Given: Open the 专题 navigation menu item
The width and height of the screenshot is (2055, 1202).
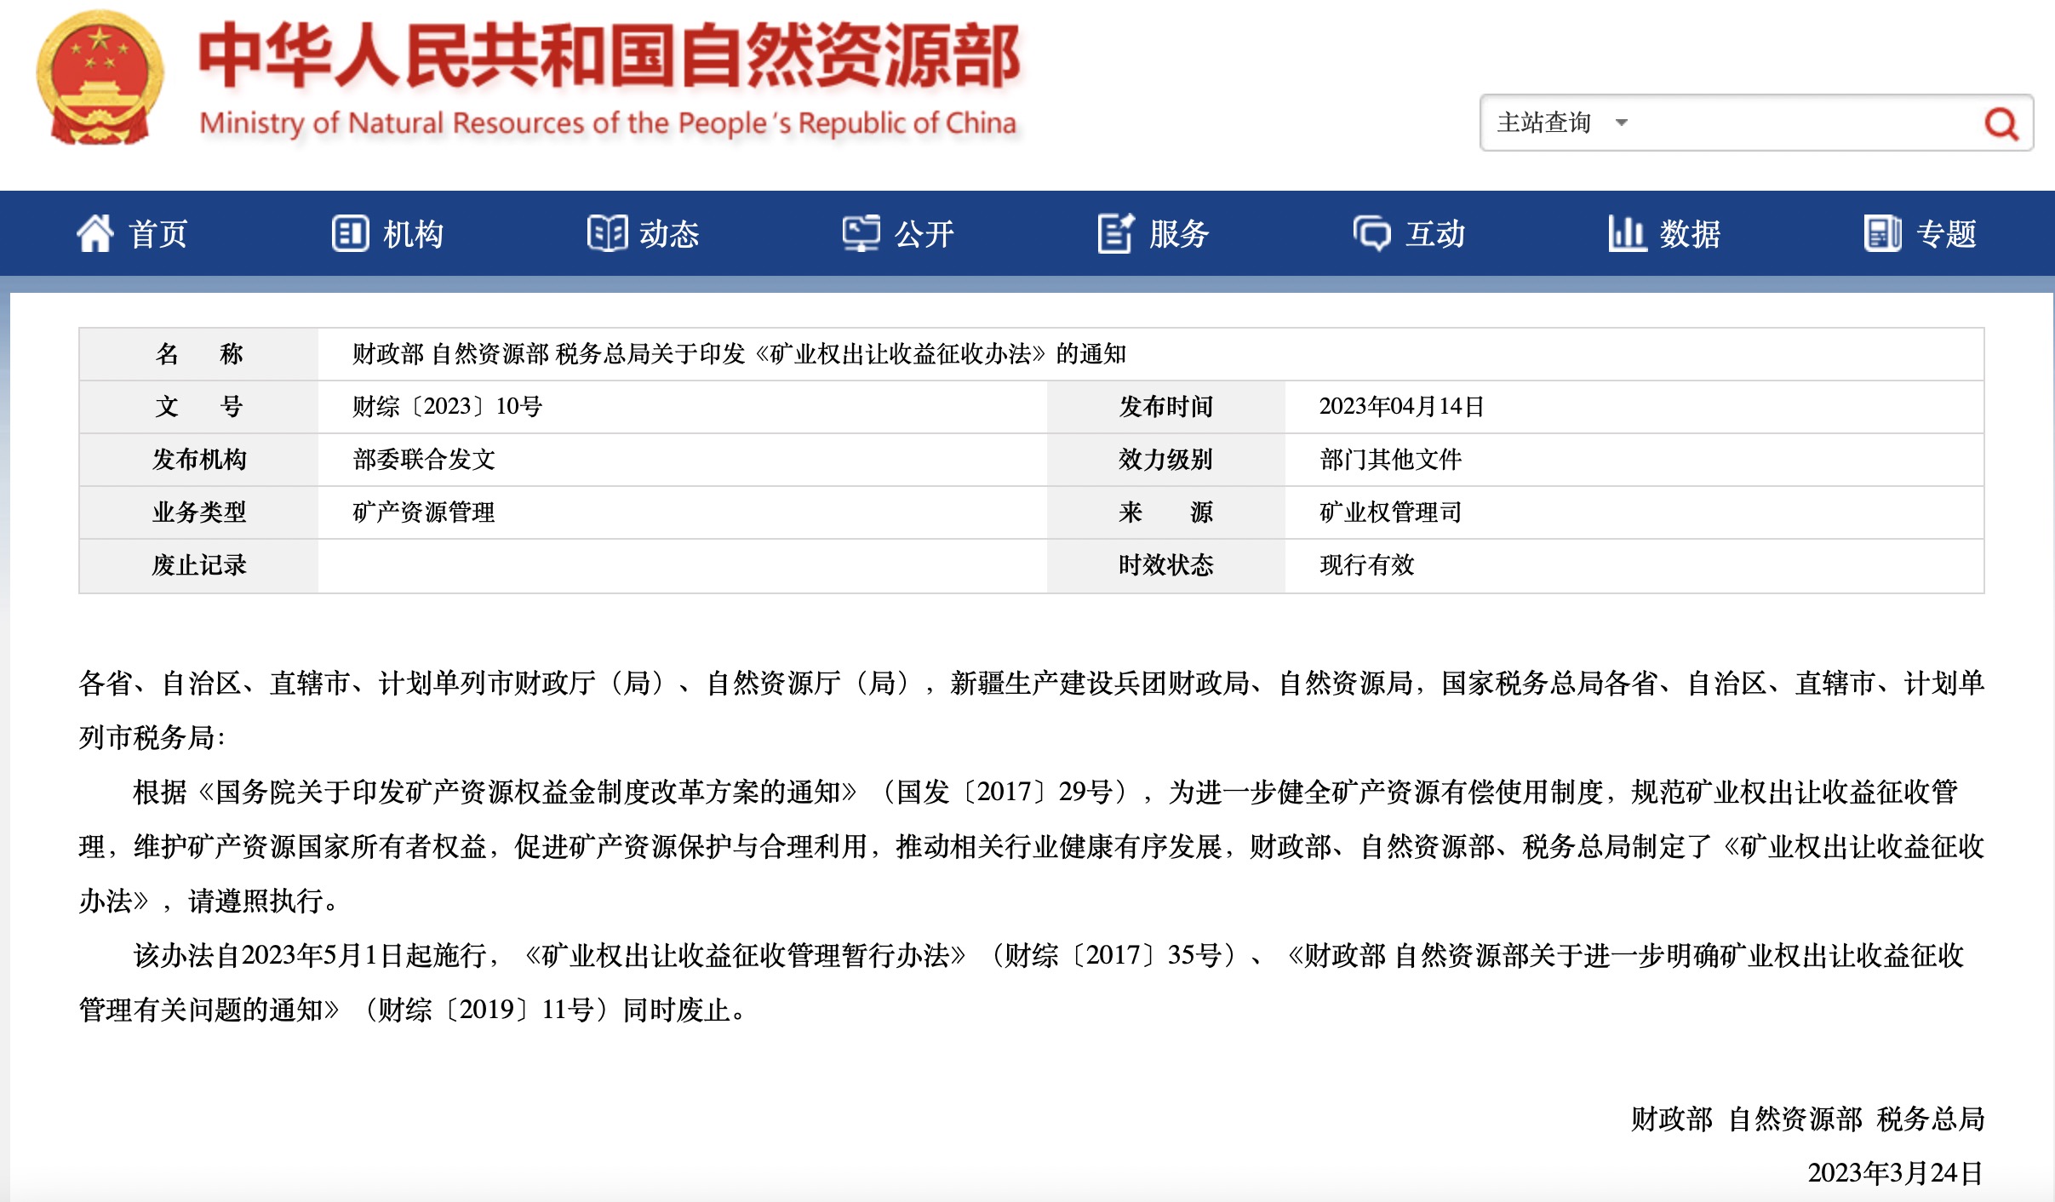Looking at the screenshot, I should tap(1920, 233).
